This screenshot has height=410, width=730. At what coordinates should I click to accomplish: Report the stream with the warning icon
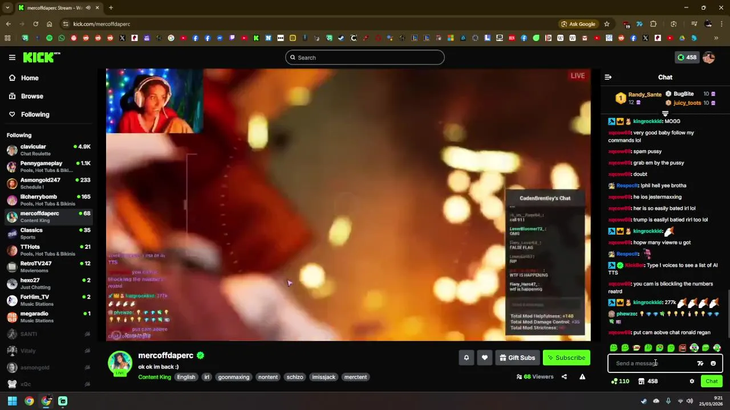582,376
